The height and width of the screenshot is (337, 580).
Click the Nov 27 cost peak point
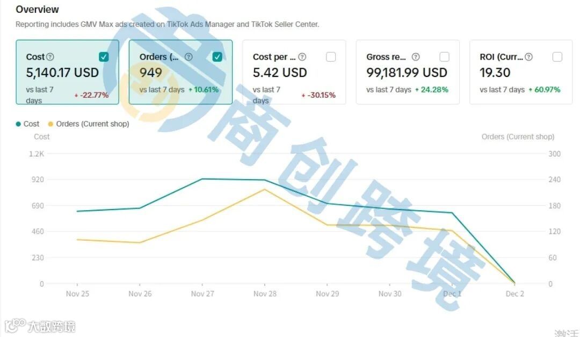click(x=202, y=179)
